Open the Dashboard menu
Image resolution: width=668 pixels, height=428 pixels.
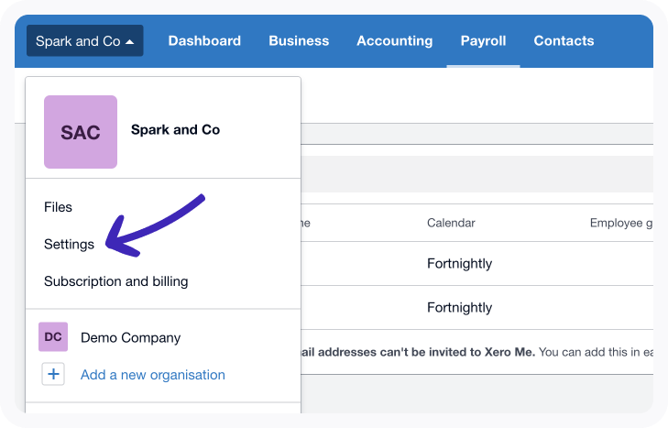tap(204, 41)
